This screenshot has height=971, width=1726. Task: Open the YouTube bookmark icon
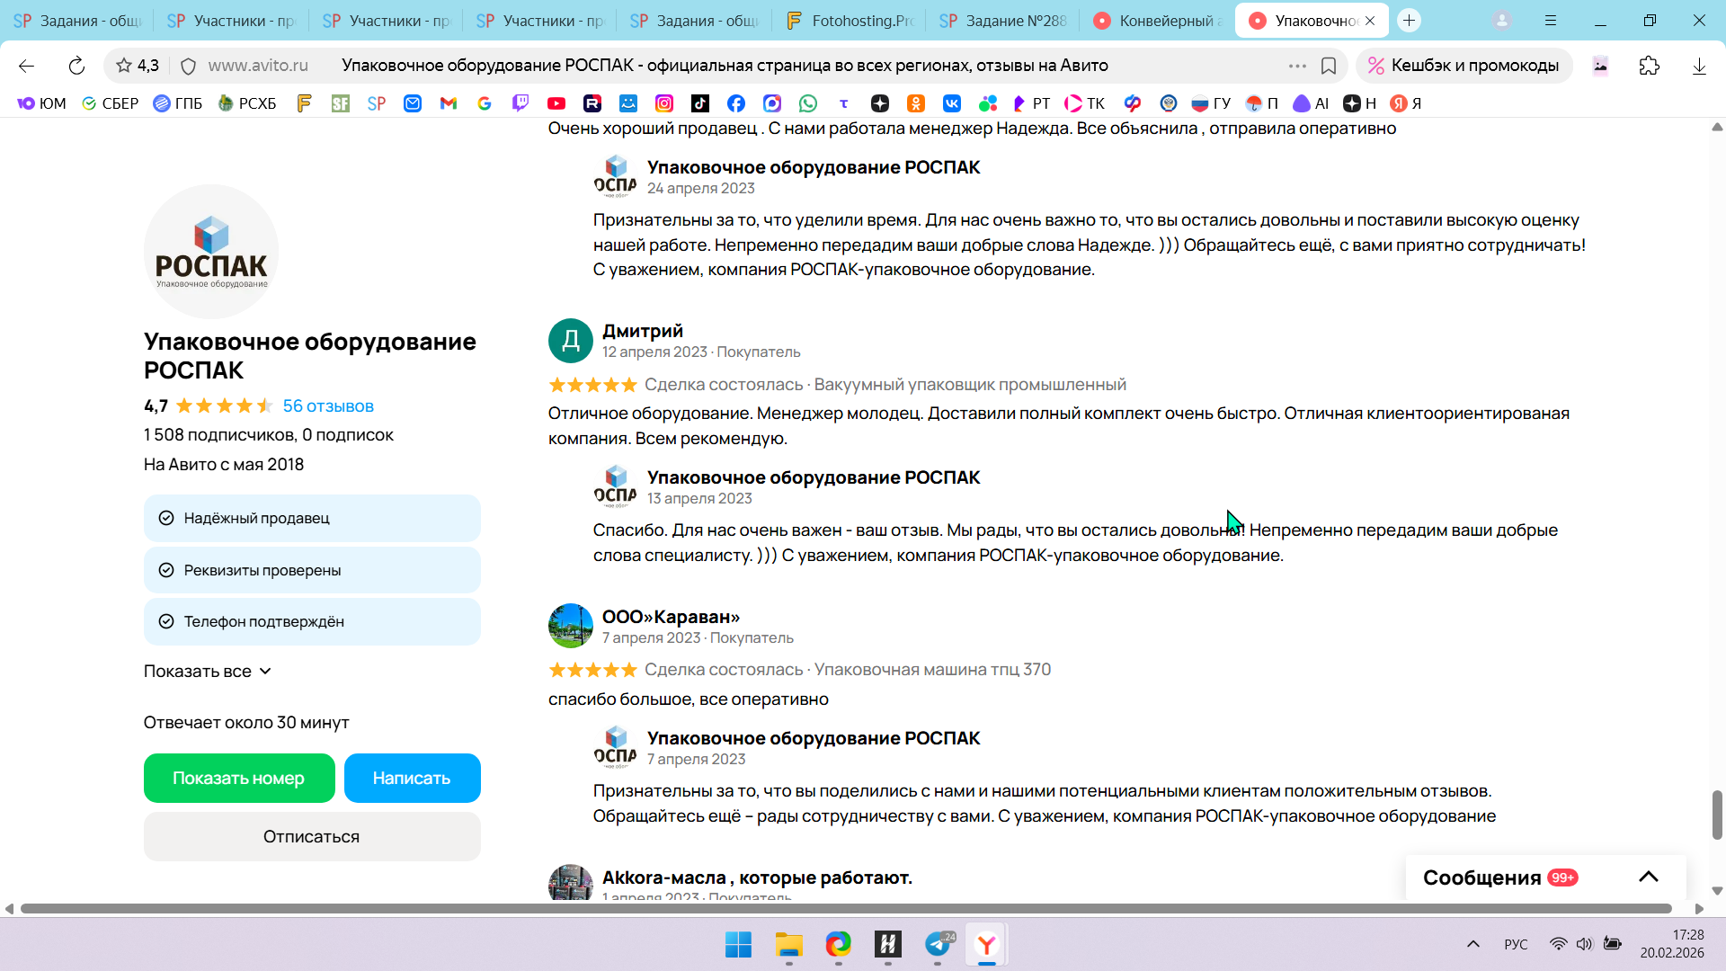coord(556,103)
